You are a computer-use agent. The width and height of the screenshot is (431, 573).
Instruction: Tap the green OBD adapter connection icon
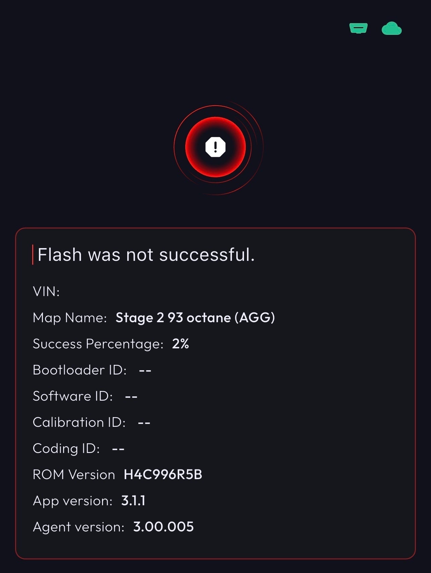tap(358, 28)
